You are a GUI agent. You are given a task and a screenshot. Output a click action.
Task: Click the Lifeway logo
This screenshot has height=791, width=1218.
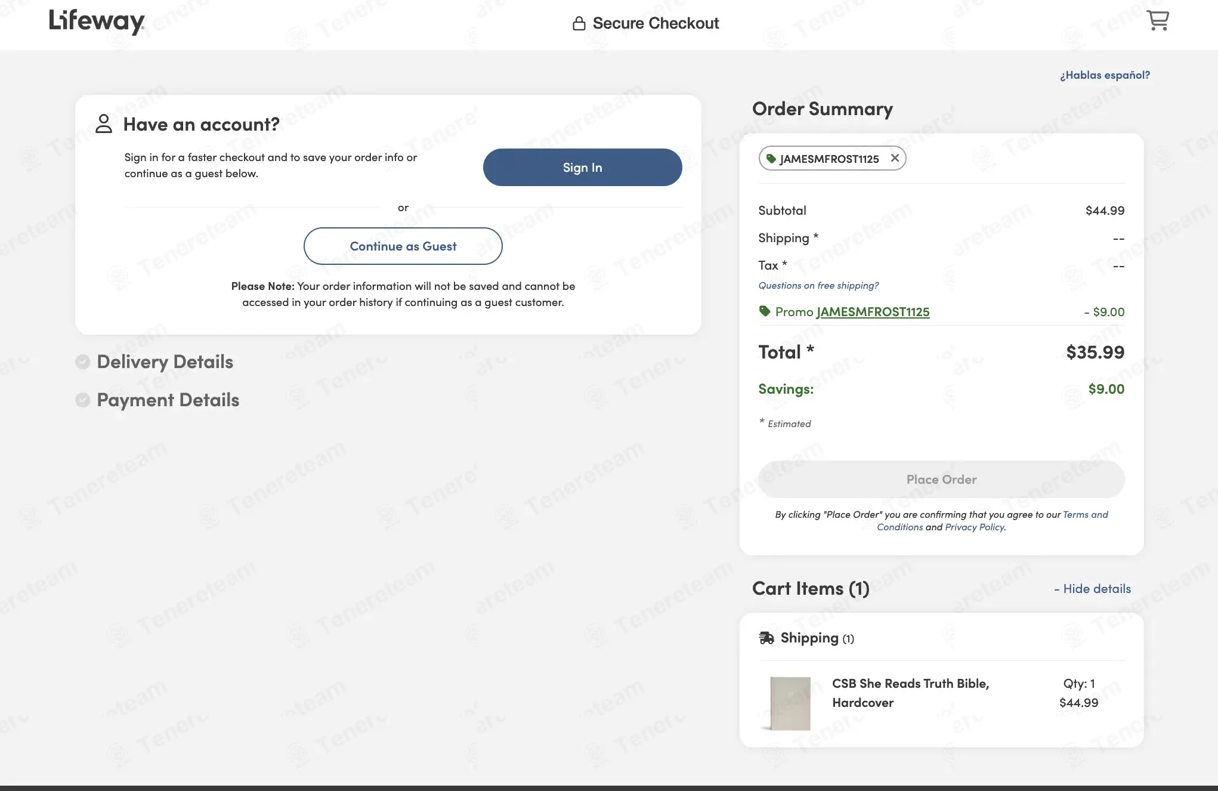pos(97,21)
